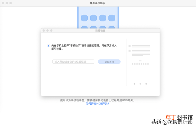
Task: Click the zoom button of 华为手机助手 window
Action: click(x=11, y=3)
